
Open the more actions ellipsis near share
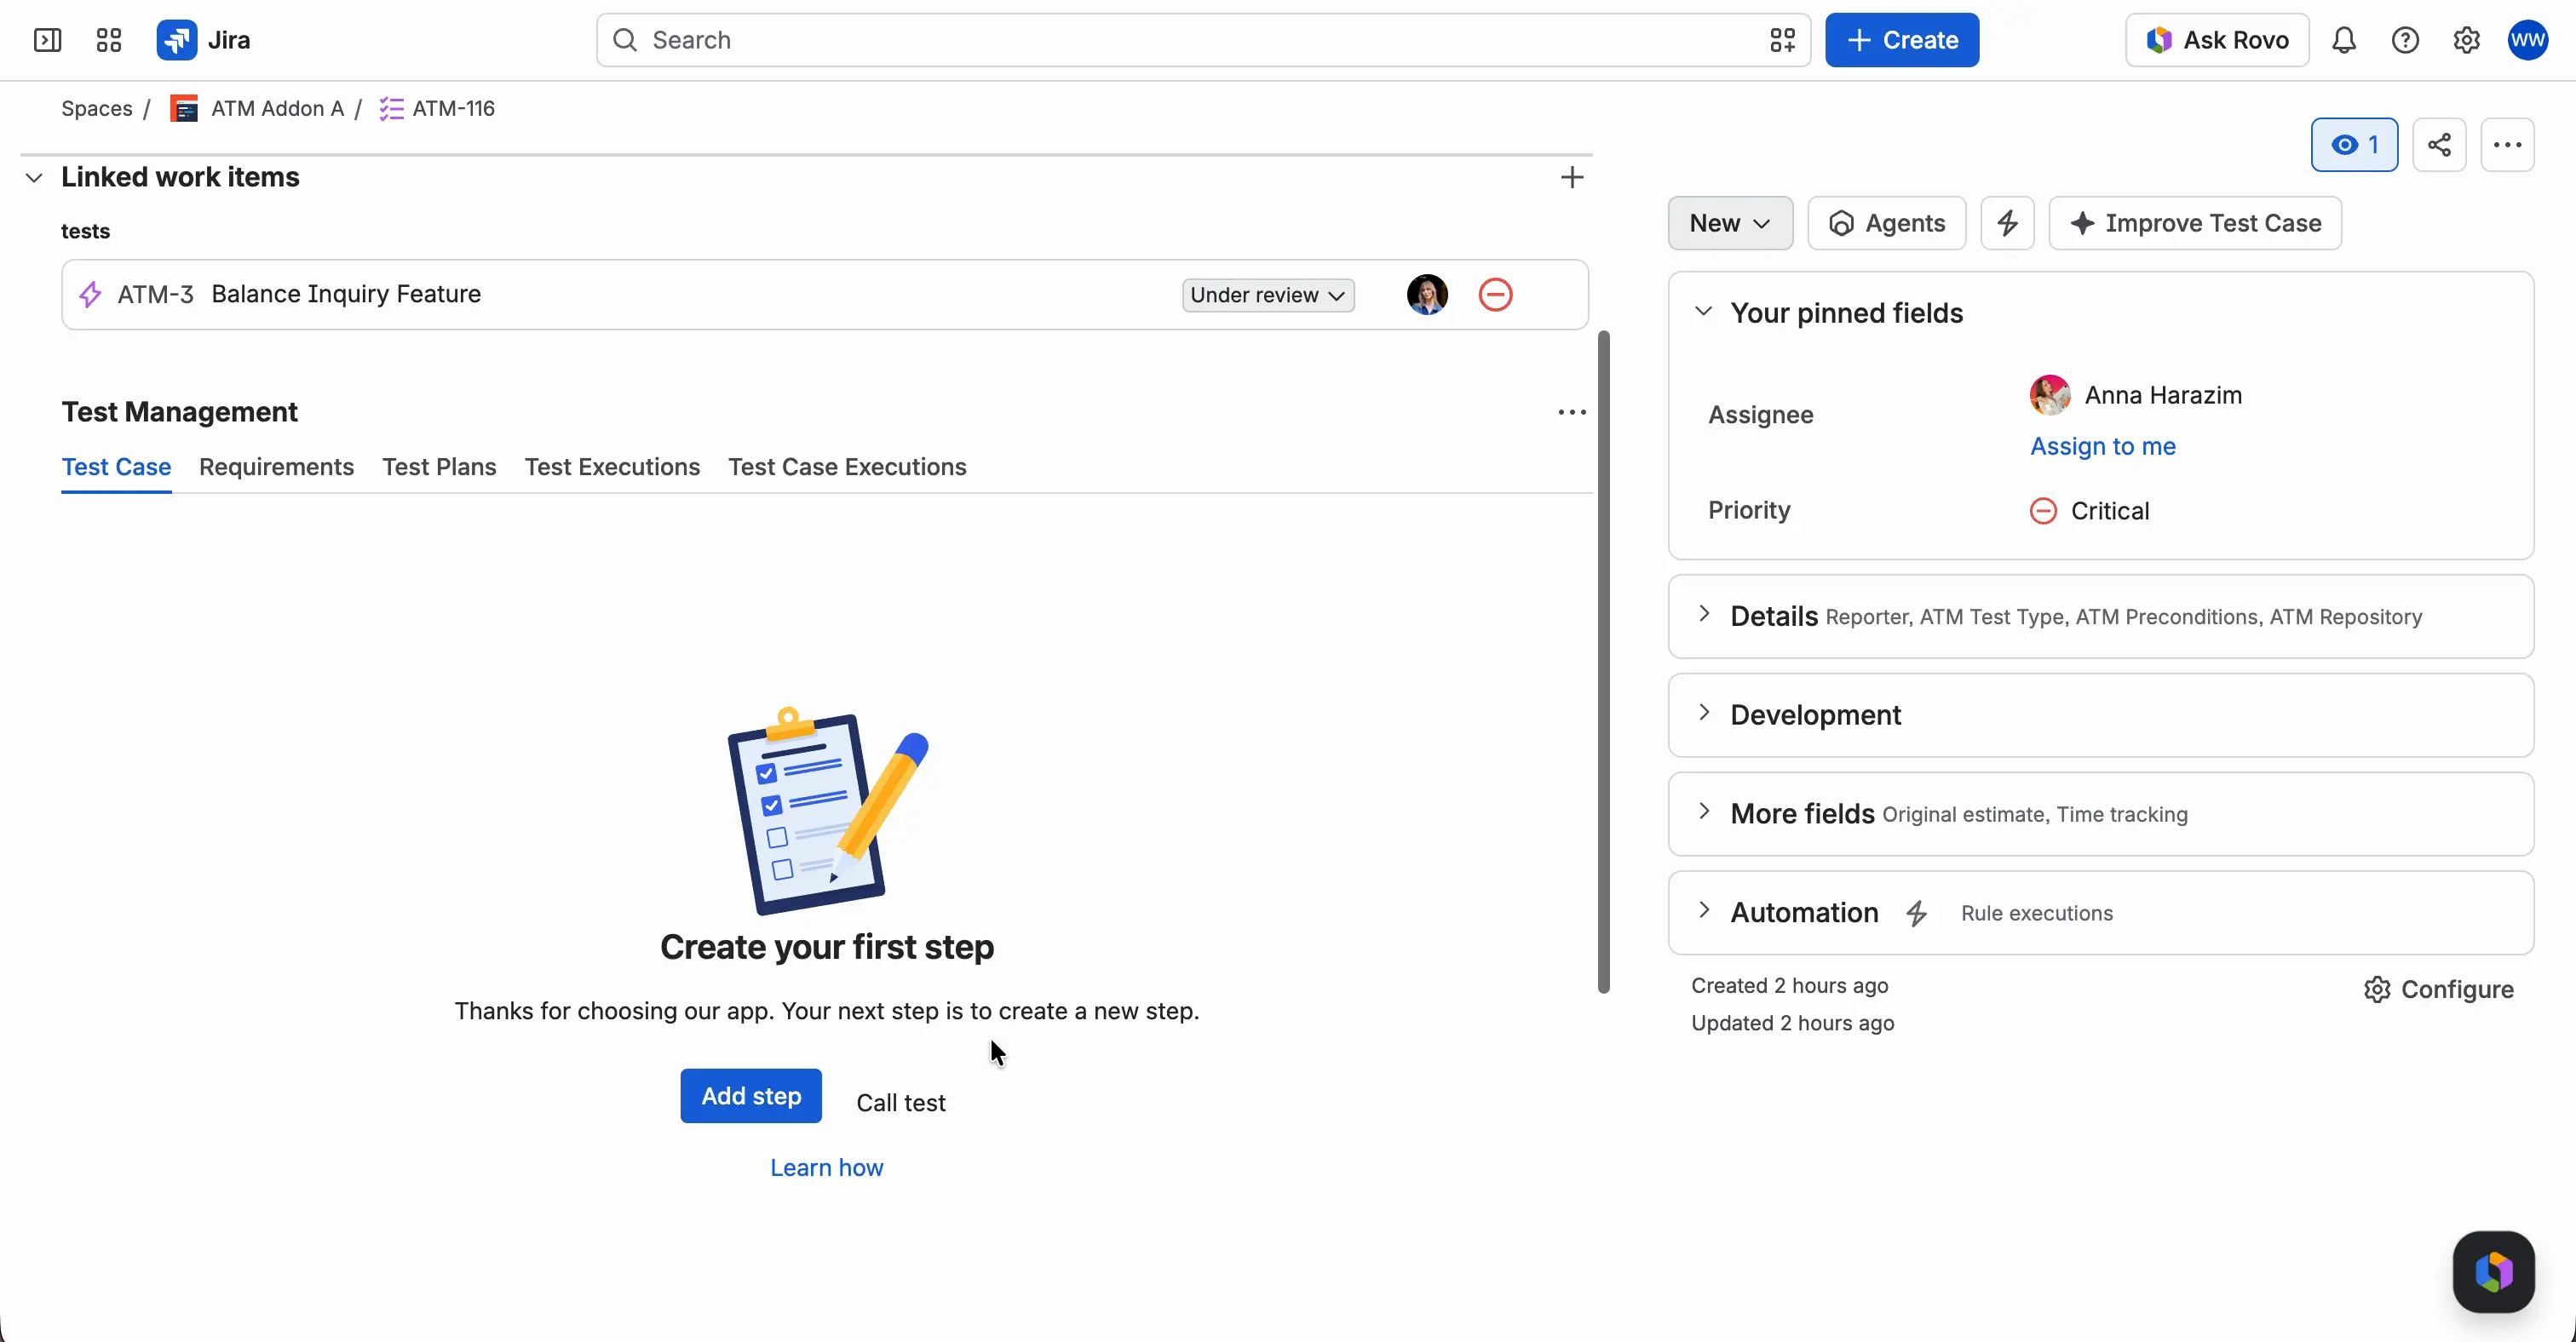[2507, 145]
